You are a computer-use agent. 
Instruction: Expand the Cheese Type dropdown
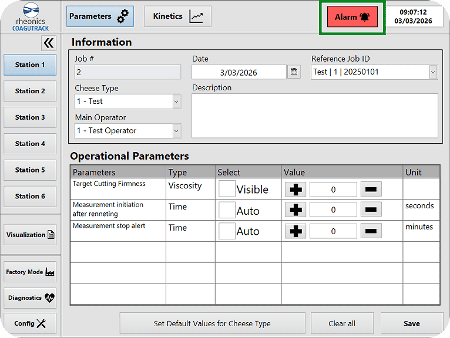click(176, 102)
